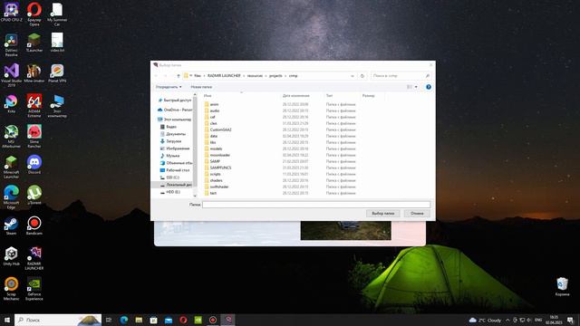Select This PC in the navigation pane
This screenshot has height=326, width=580.
(175, 120)
